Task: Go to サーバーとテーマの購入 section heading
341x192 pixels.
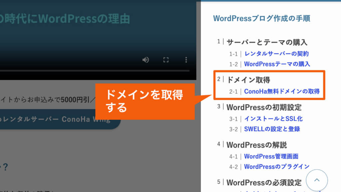Action: (x=266, y=42)
